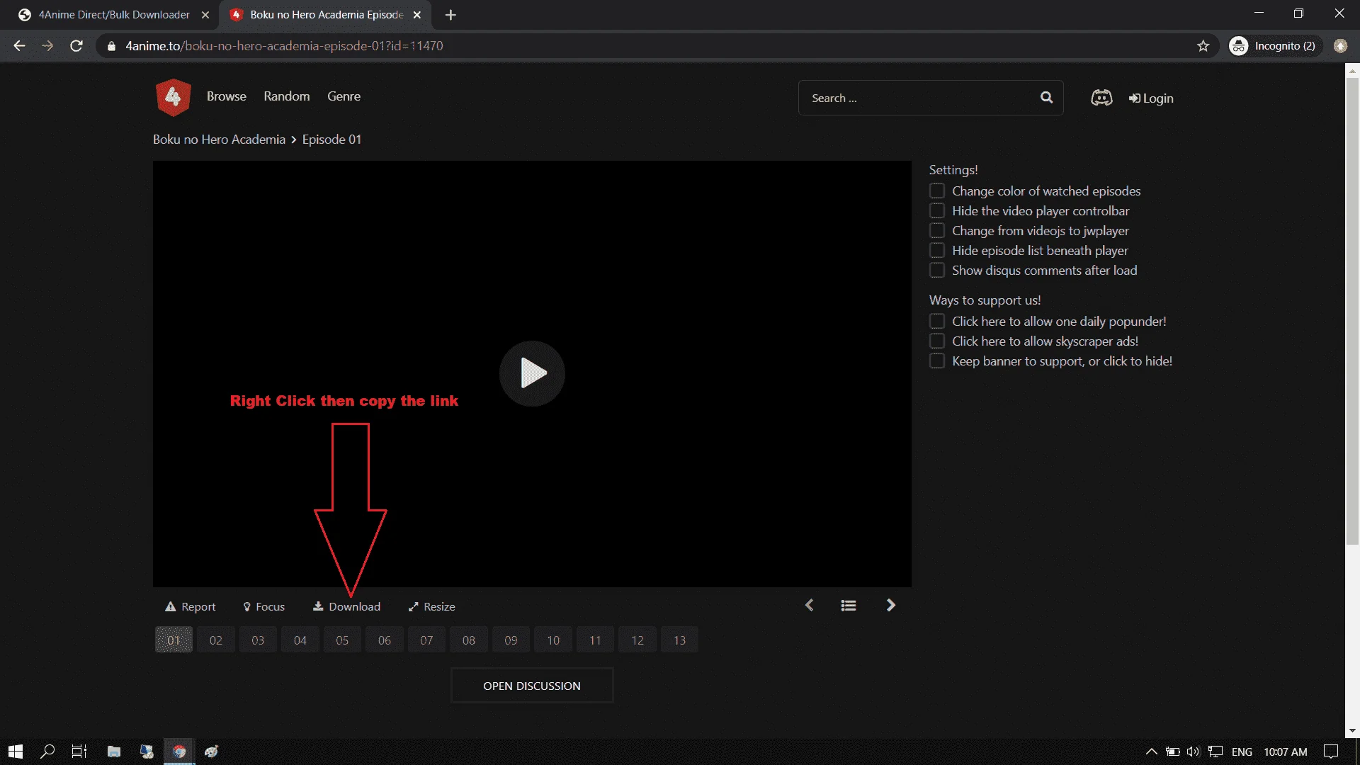
Task: Open the episode list icon
Action: coord(849,606)
